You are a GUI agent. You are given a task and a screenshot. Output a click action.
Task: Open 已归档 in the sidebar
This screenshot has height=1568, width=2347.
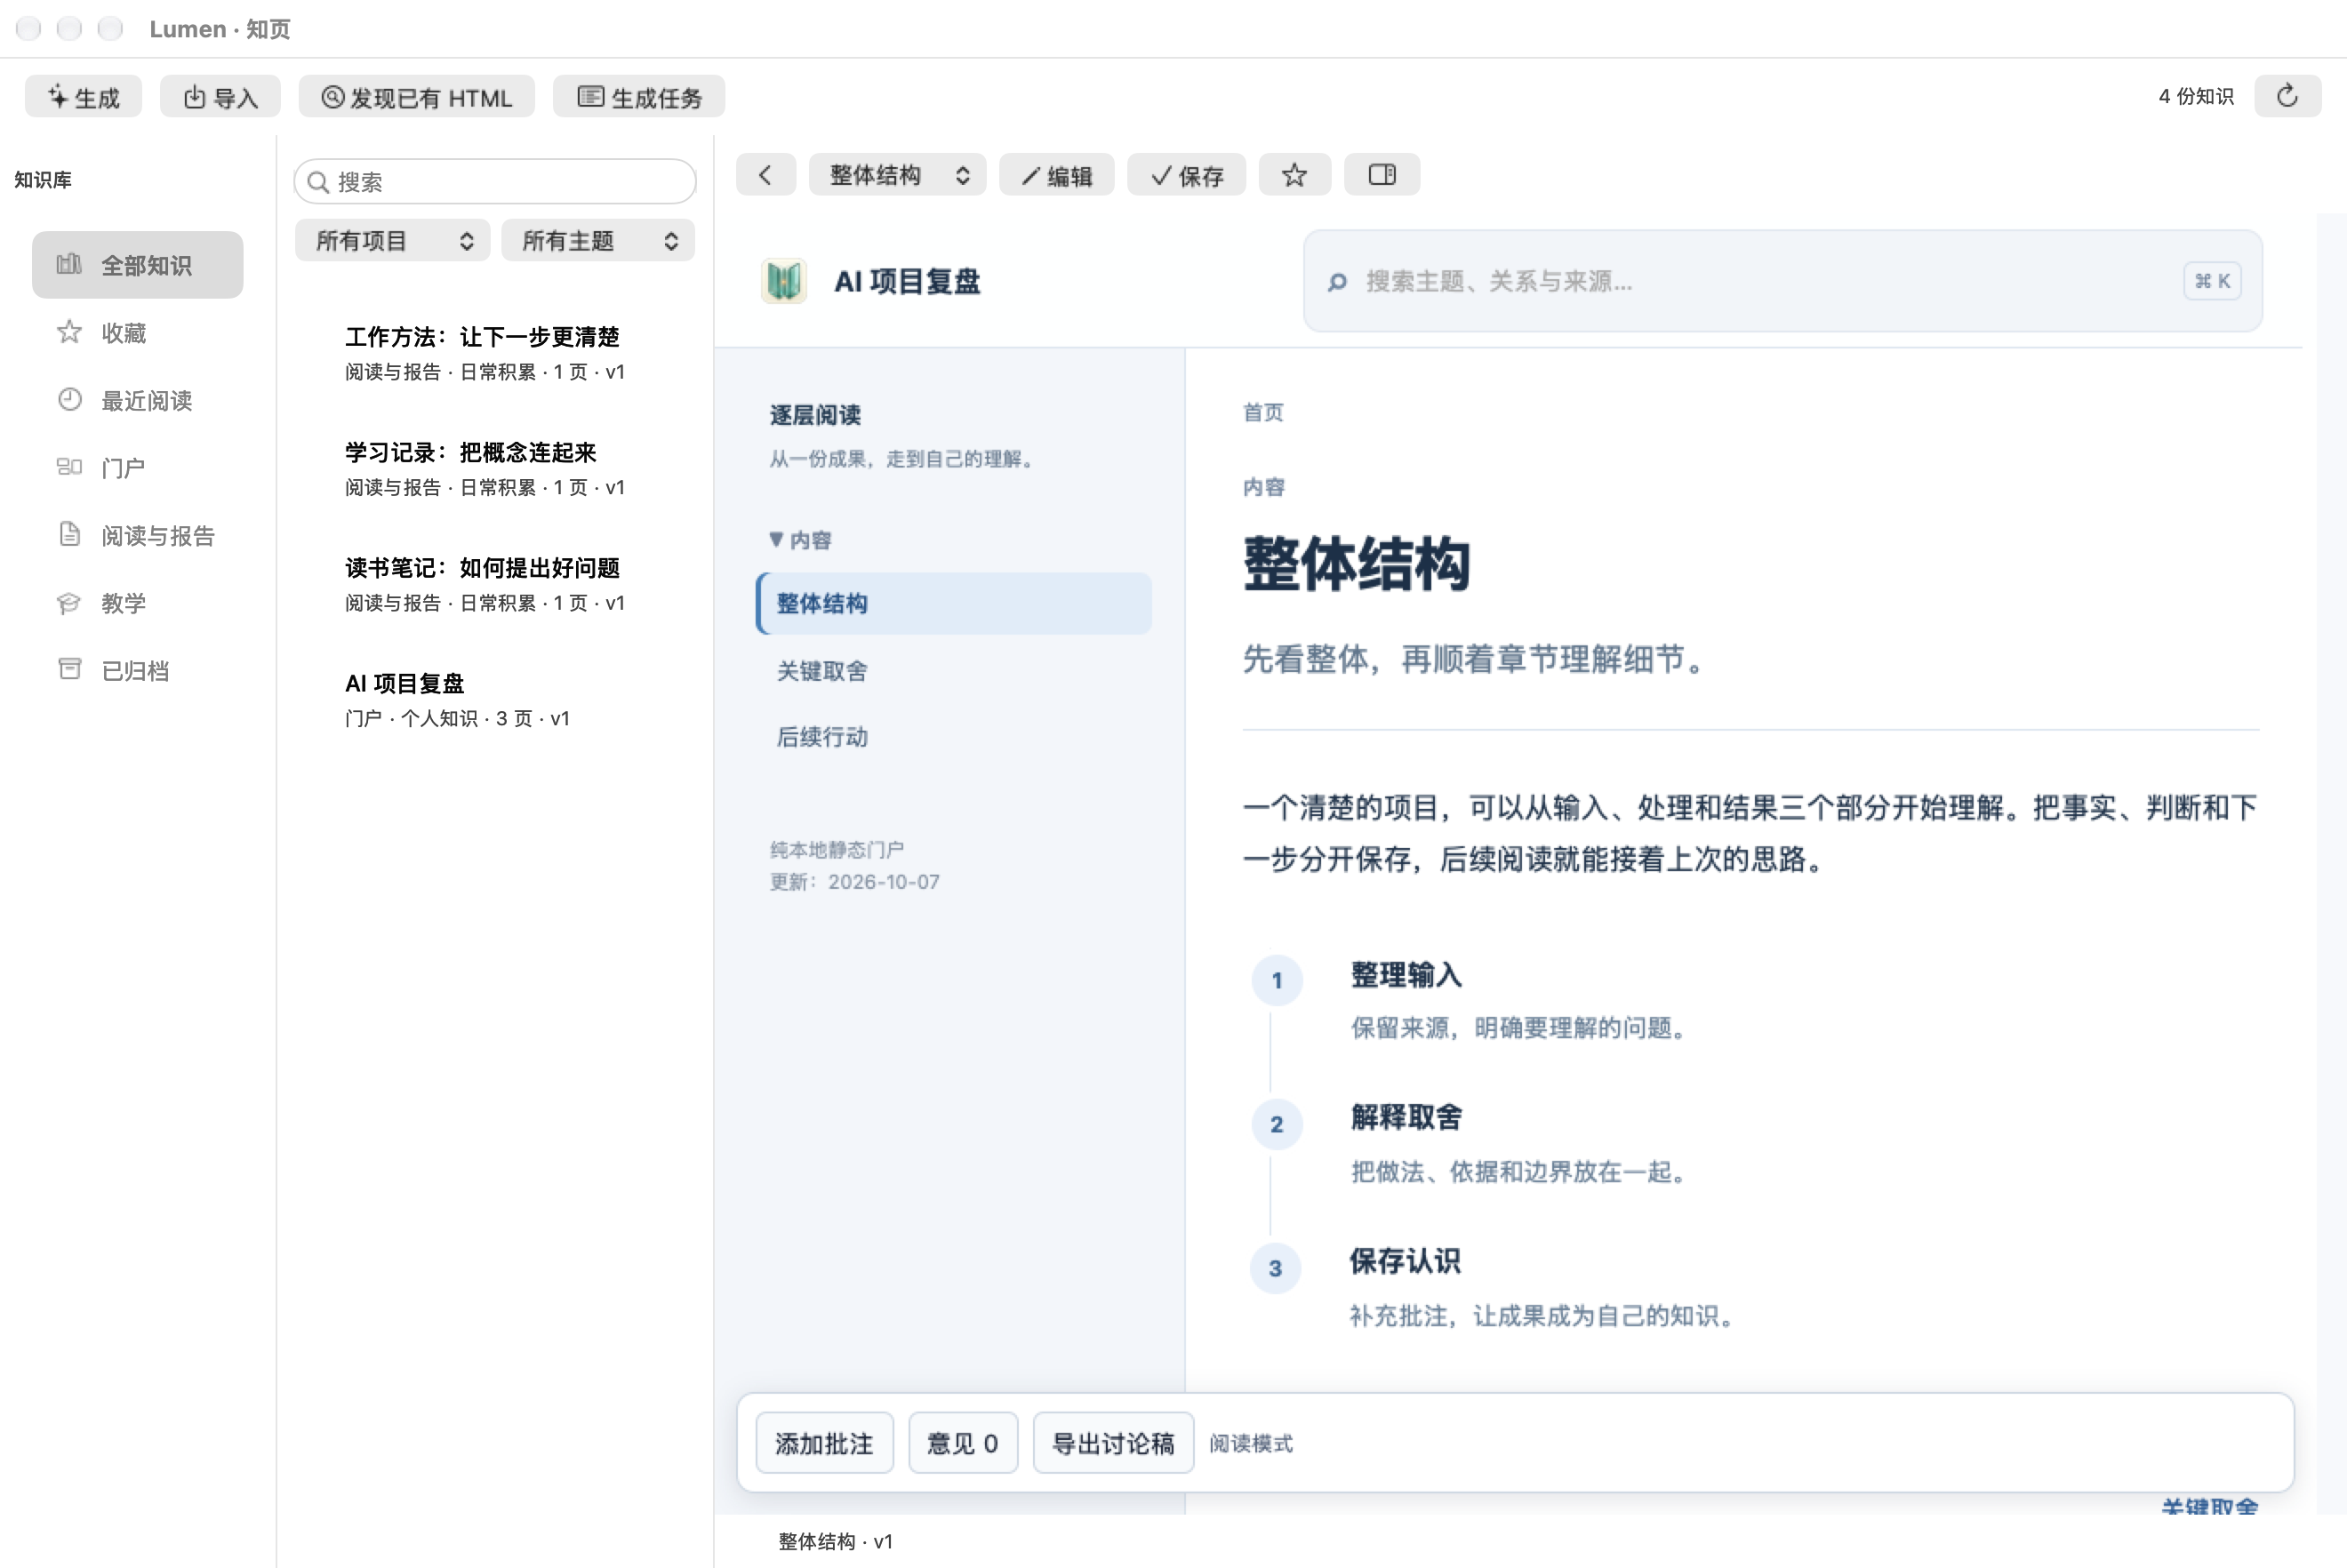pos(138,670)
